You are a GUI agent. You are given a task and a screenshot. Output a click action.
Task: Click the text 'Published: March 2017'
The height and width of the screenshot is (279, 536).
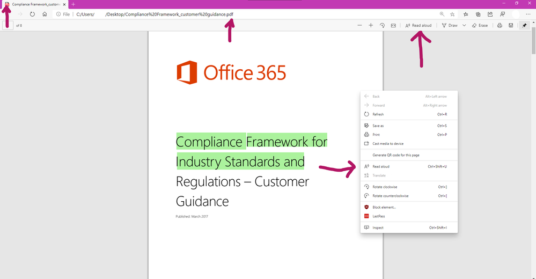point(192,216)
